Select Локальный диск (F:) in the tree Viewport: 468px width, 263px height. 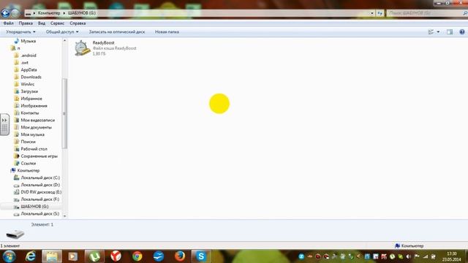point(40,199)
